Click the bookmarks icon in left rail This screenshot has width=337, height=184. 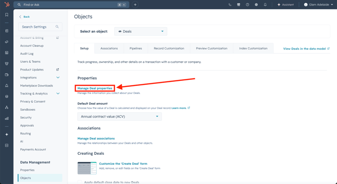click(x=7, y=15)
